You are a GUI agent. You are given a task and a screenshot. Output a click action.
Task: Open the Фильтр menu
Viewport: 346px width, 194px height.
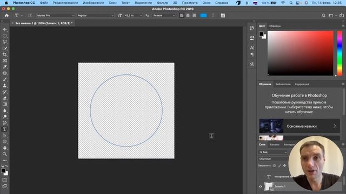[162, 3]
